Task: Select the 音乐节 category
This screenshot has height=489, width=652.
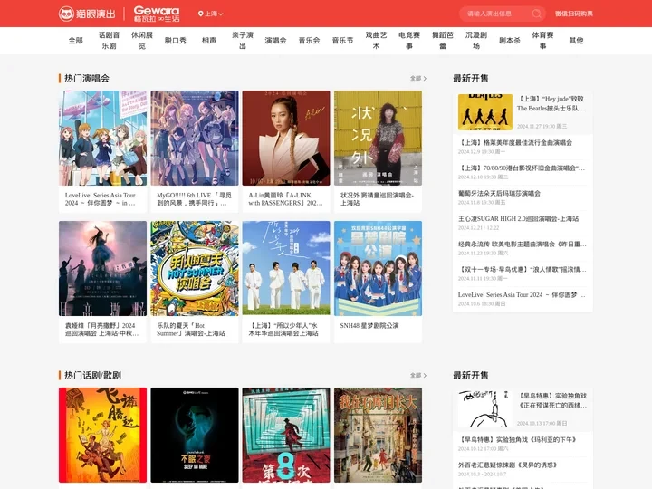Action: [x=342, y=41]
